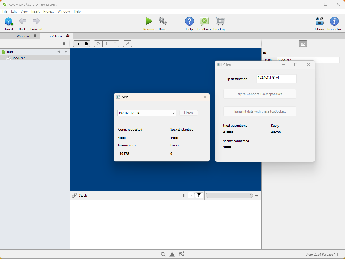Open the Find magnifier in status bar
This screenshot has width=345, height=259.
point(163,254)
